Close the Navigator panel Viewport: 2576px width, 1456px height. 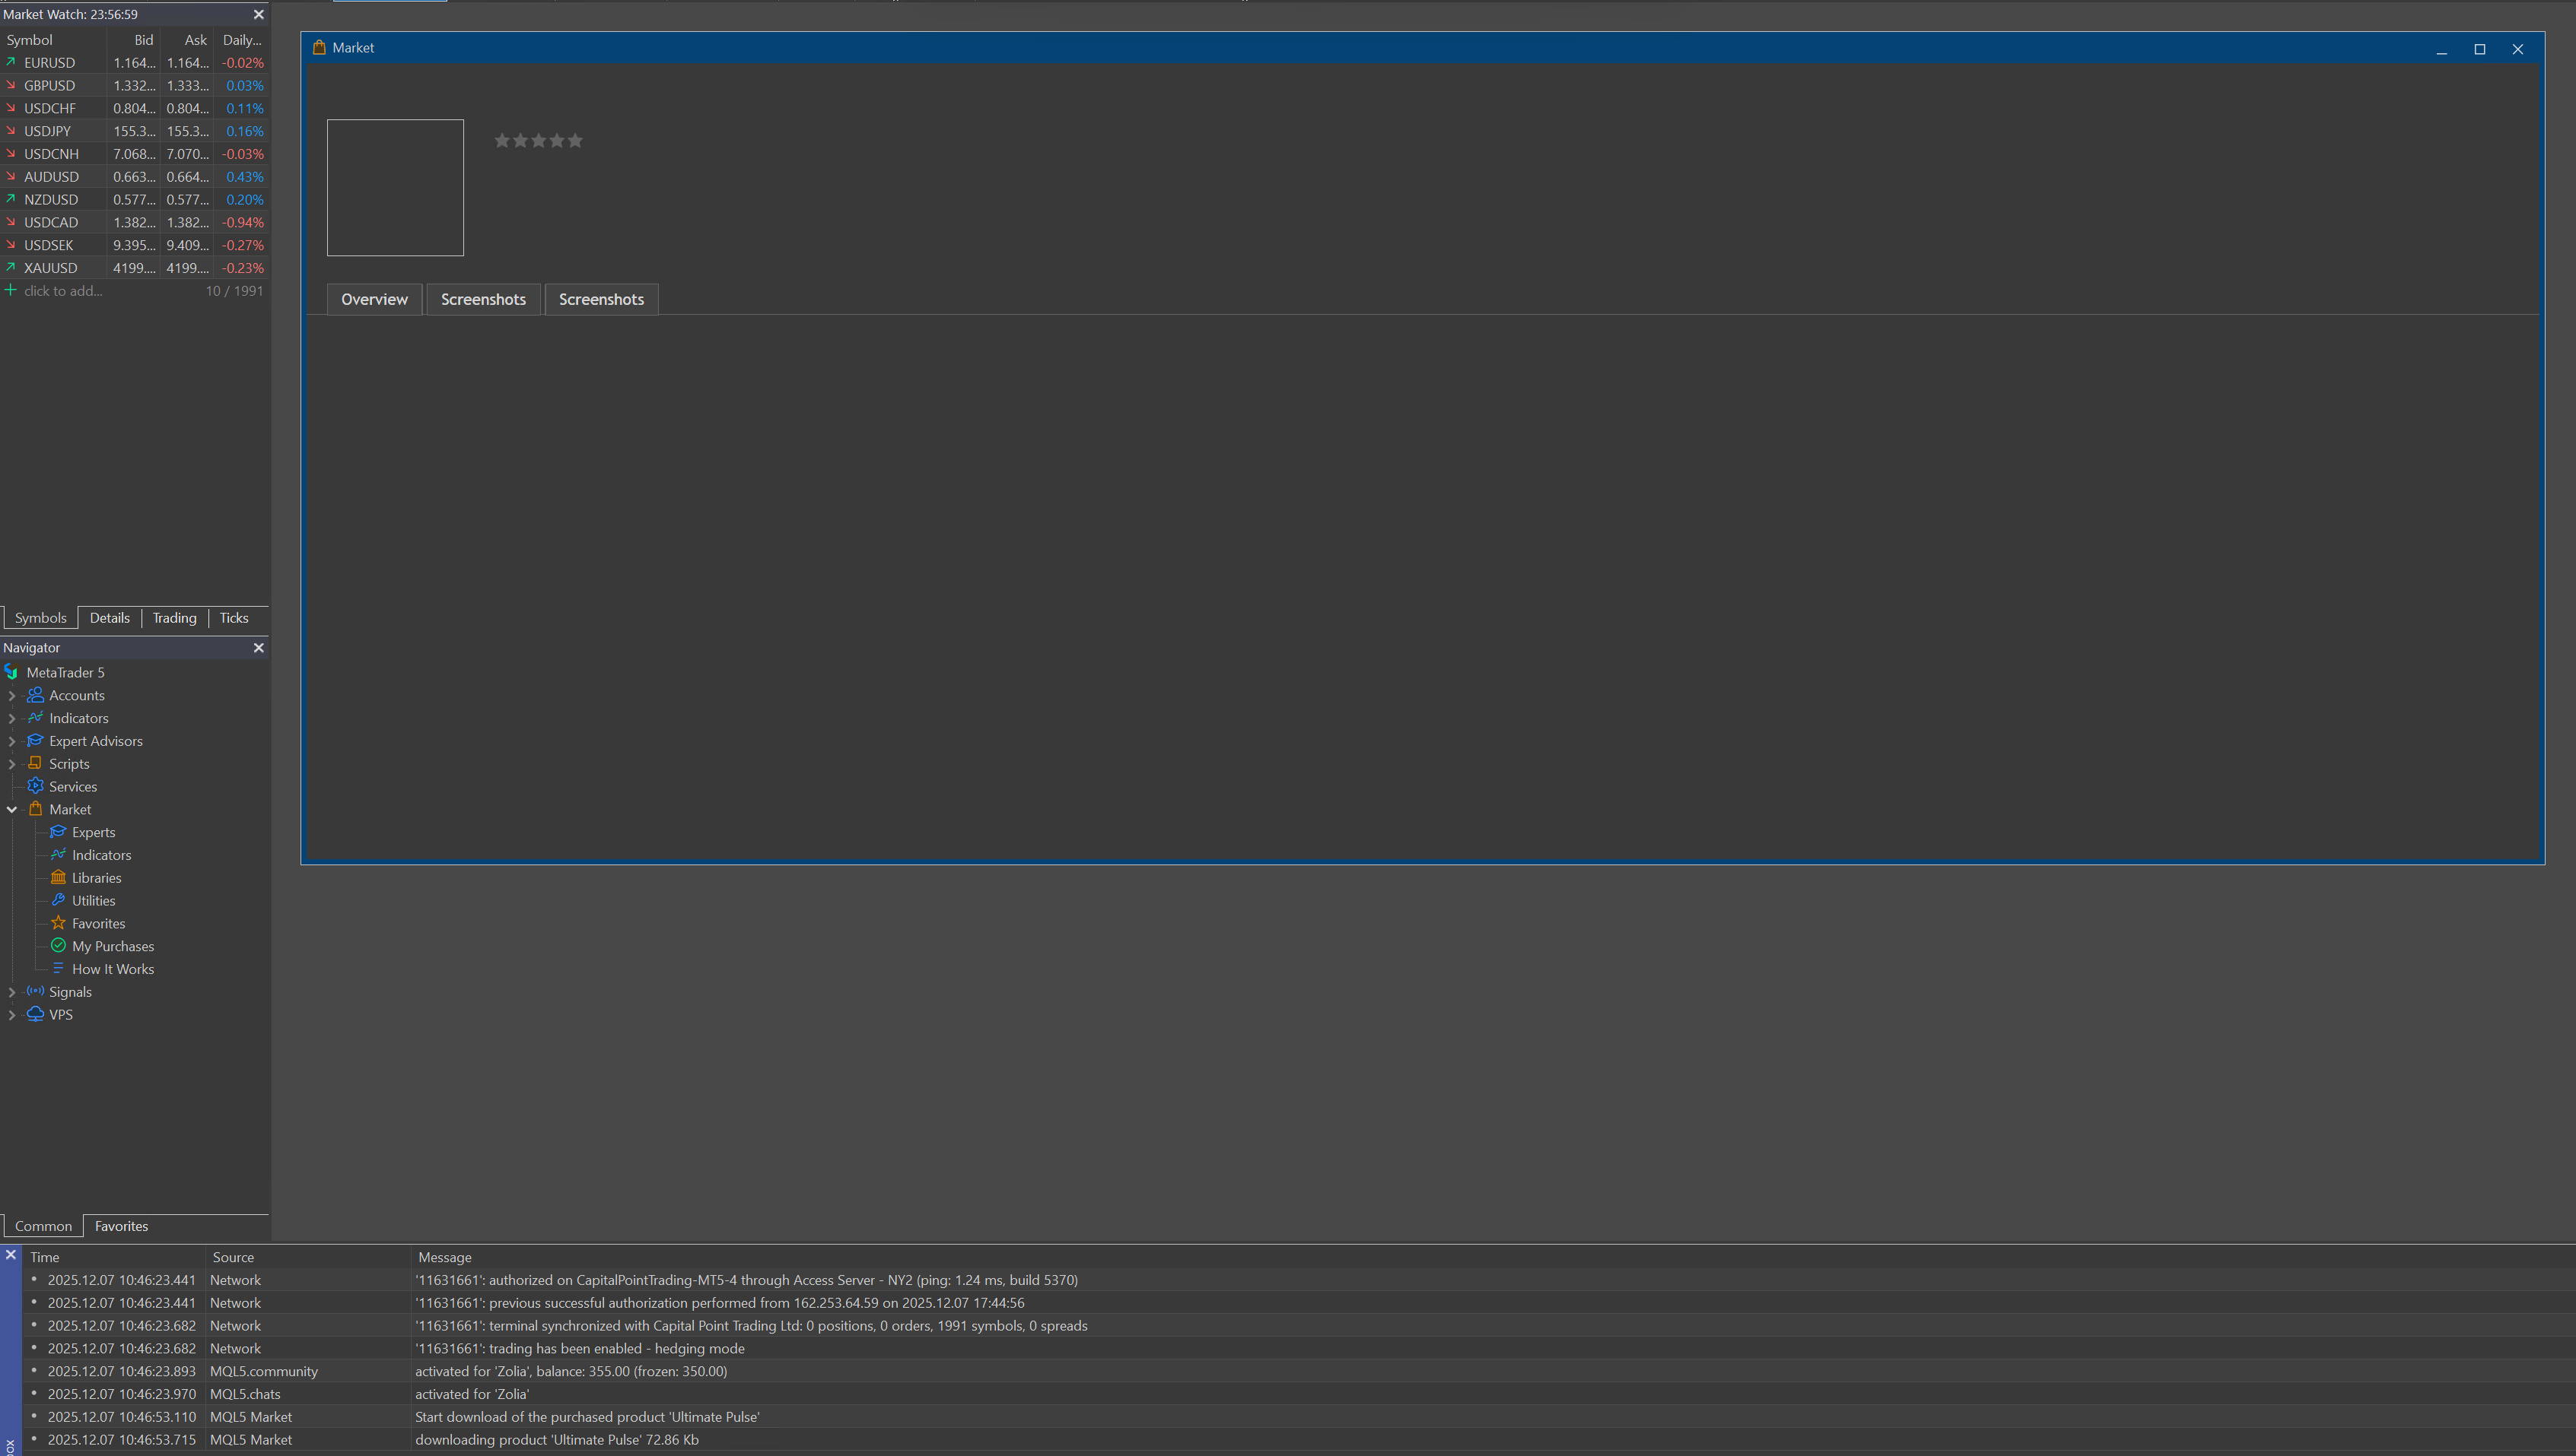tap(259, 648)
